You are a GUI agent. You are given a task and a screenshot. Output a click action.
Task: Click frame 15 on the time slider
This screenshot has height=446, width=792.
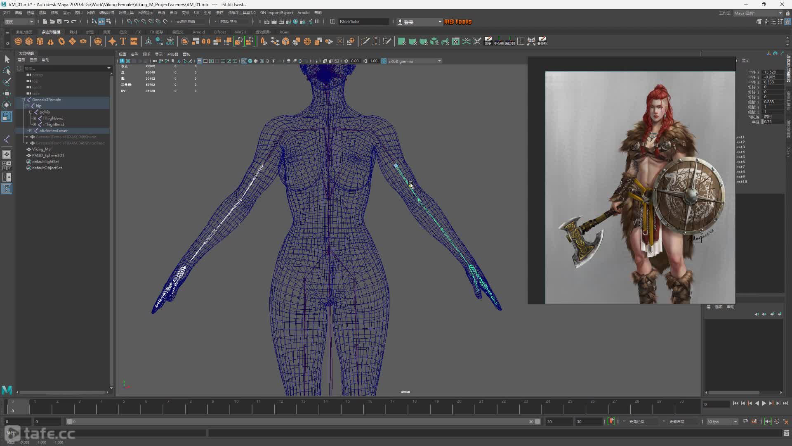point(348,407)
